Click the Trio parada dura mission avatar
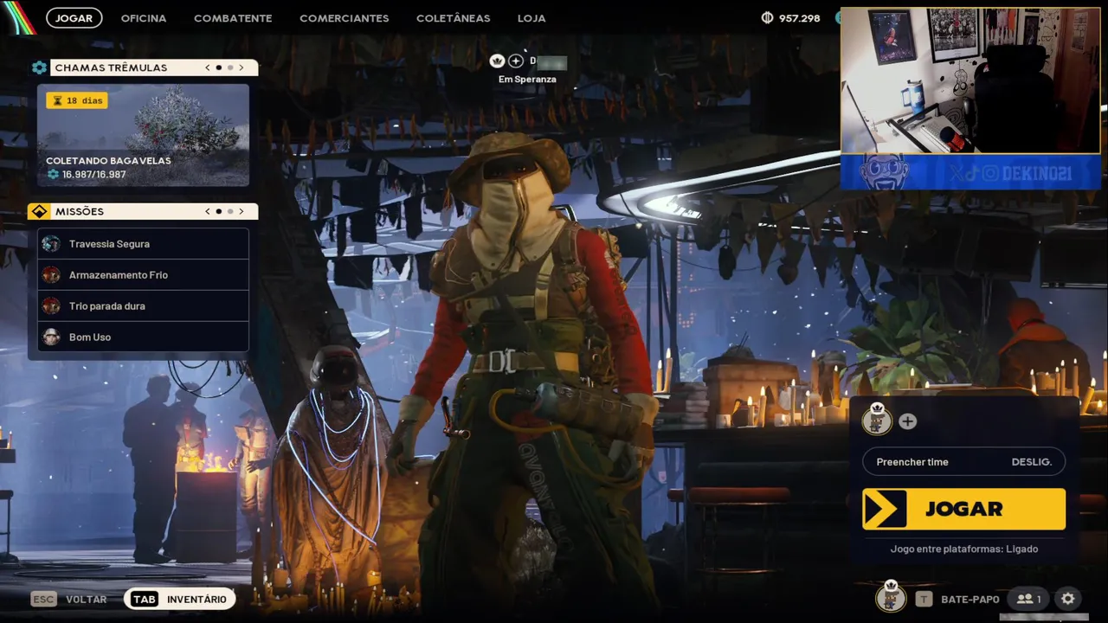Viewport: 1108px width, 623px height. point(51,306)
